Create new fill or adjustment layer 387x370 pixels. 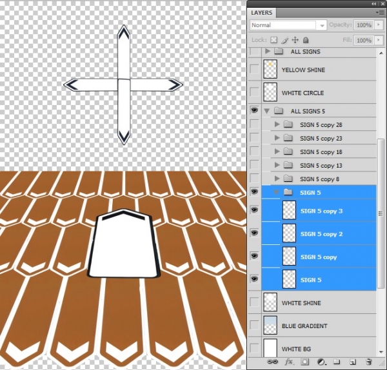pyautogui.click(x=321, y=362)
